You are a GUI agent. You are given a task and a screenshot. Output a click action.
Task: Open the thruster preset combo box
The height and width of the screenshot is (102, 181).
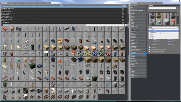tap(162, 8)
